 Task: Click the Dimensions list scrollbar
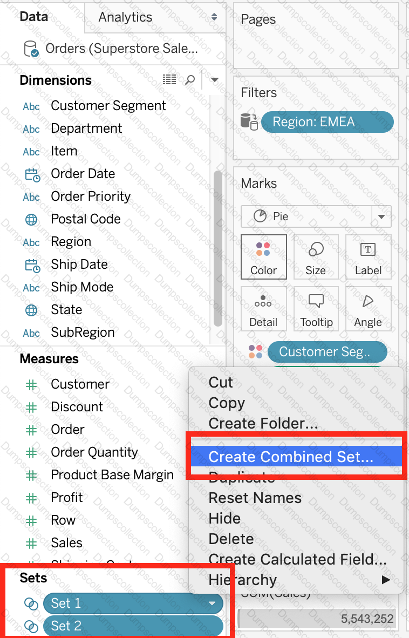pyautogui.click(x=218, y=248)
